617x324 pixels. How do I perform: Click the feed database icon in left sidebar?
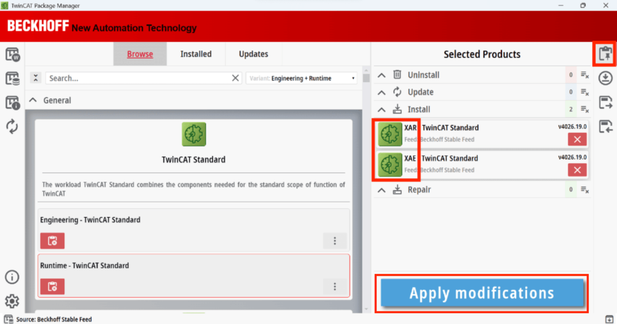[x=12, y=79]
